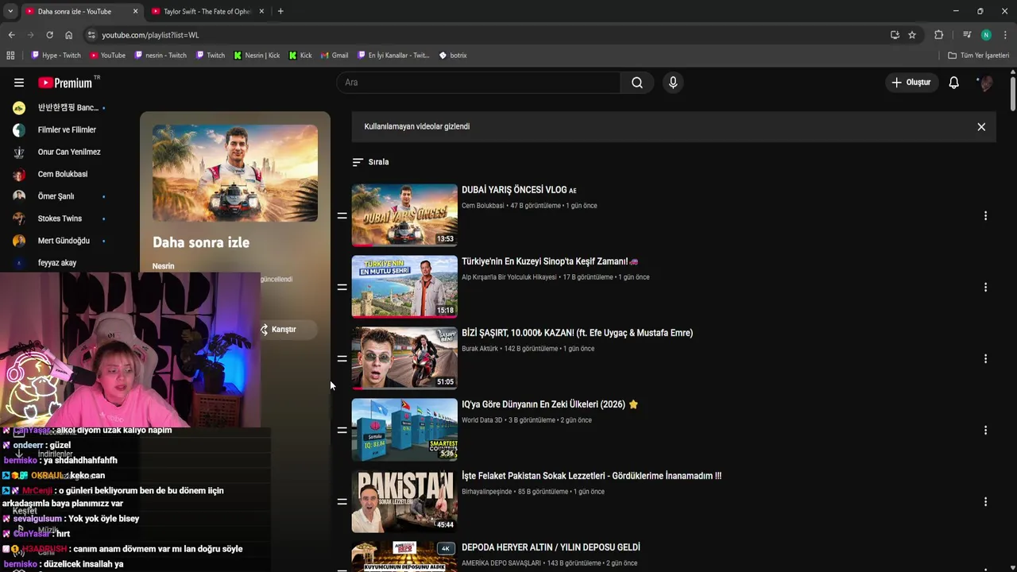Open a new tab with the plus button
This screenshot has height=572, width=1017.
click(280, 11)
